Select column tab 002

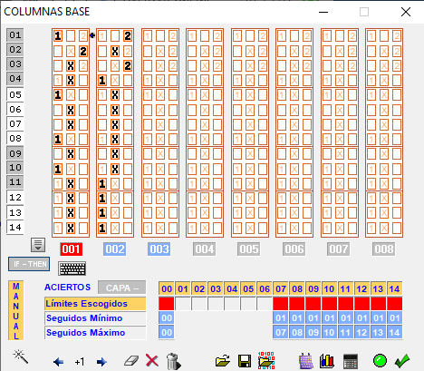pyautogui.click(x=115, y=249)
